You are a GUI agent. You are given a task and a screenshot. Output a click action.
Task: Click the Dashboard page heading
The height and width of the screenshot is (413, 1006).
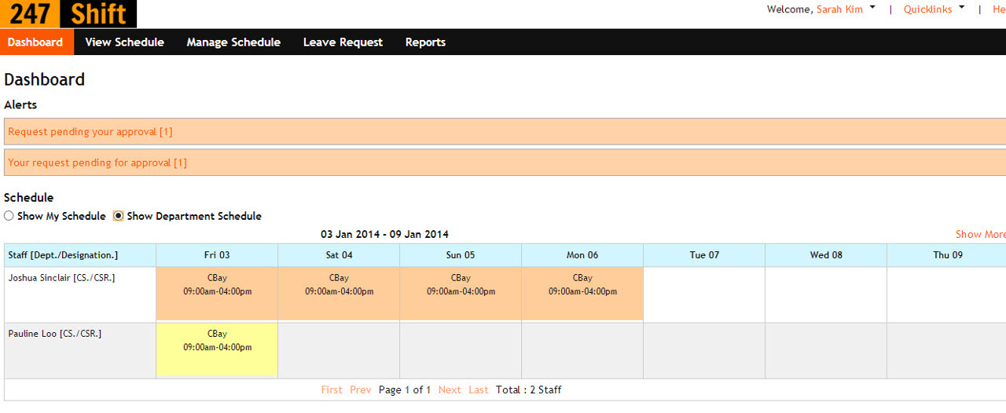point(44,79)
